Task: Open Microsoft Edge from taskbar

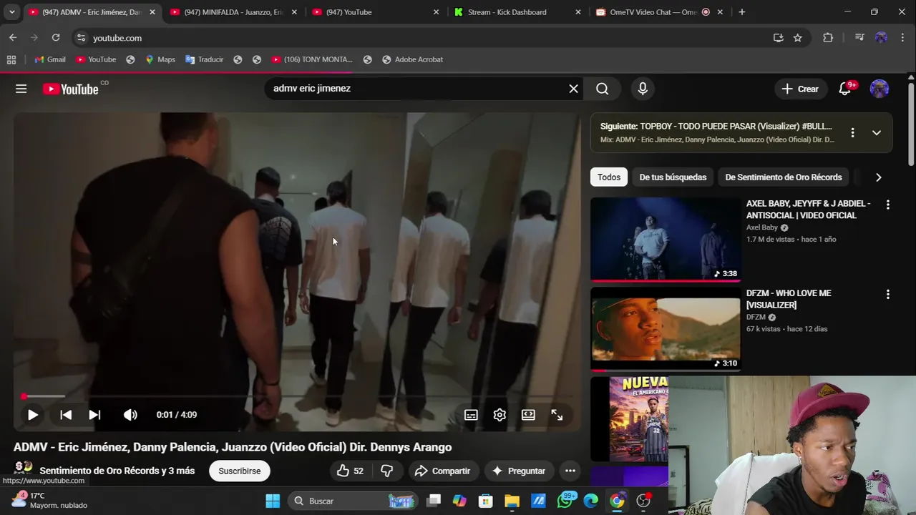Action: click(590, 501)
